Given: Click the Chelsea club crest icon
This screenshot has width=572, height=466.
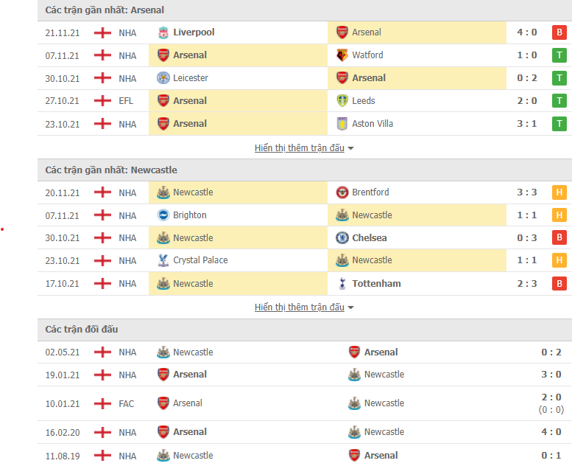Looking at the screenshot, I should (x=342, y=237).
